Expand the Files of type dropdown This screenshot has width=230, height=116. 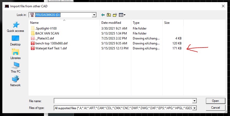[x=194, y=108]
